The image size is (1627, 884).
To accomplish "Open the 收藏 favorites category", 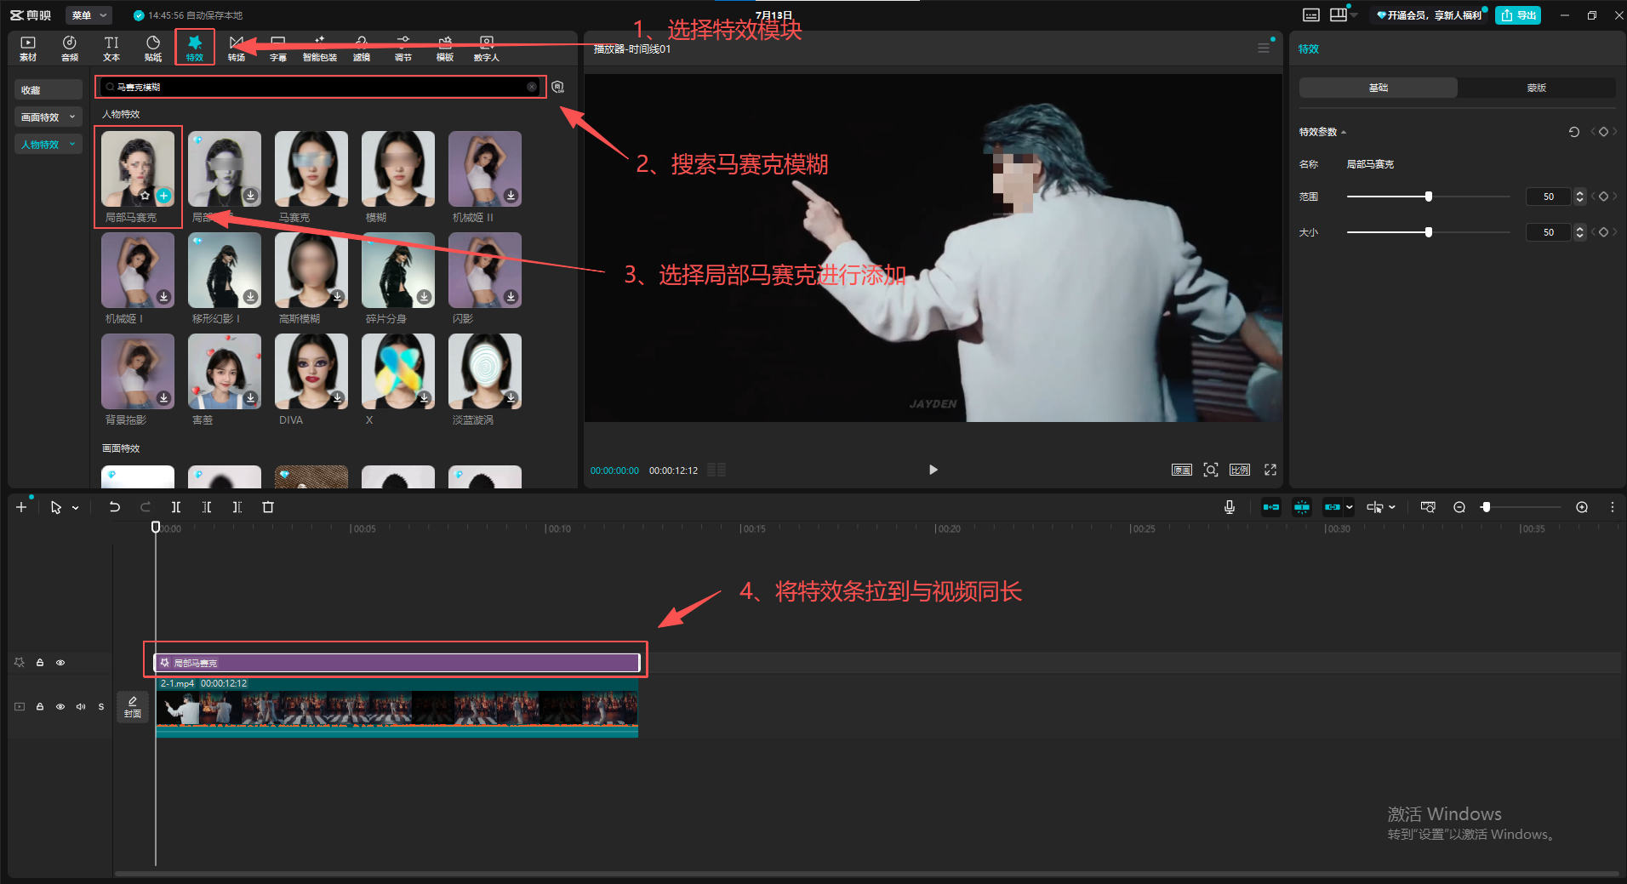I will click(49, 90).
